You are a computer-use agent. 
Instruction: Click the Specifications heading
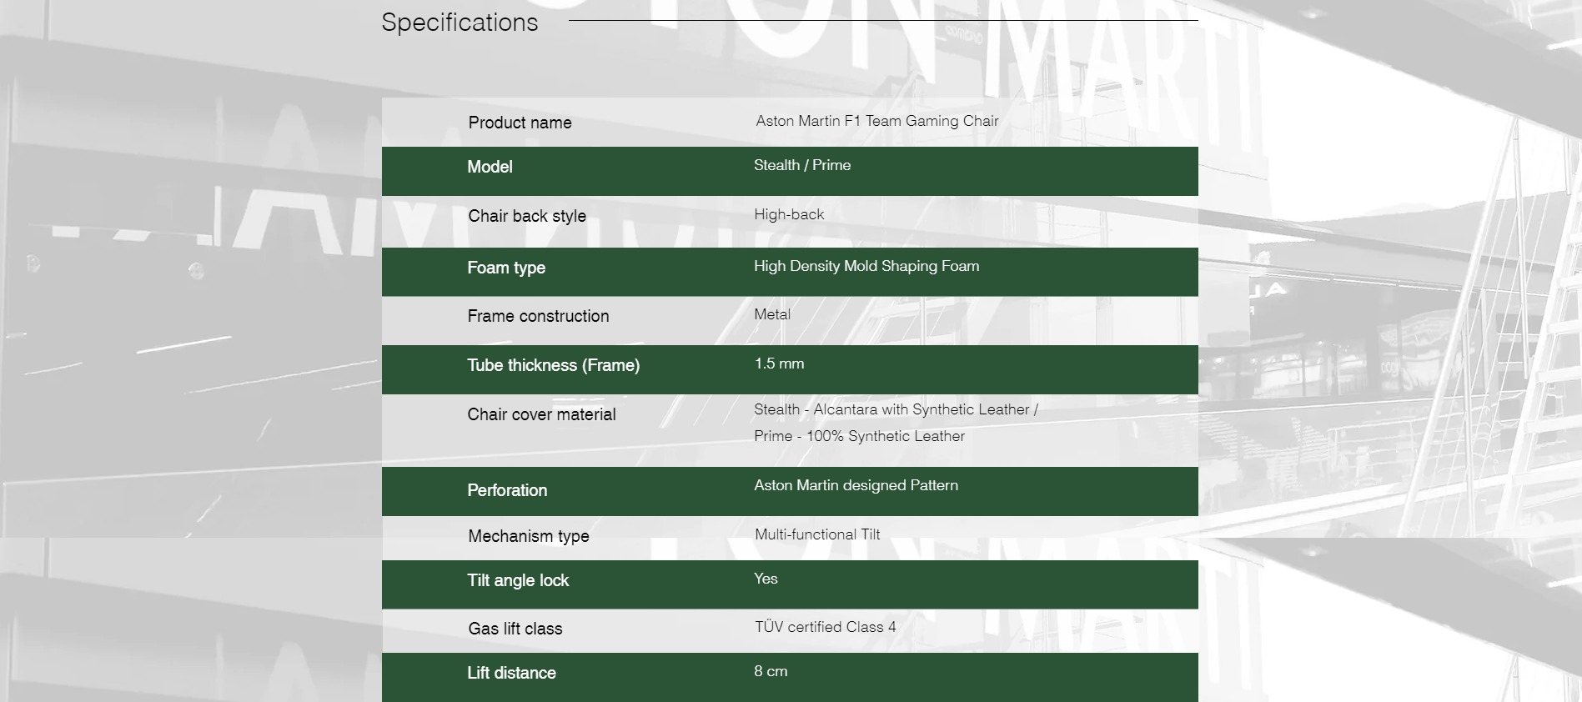[460, 23]
